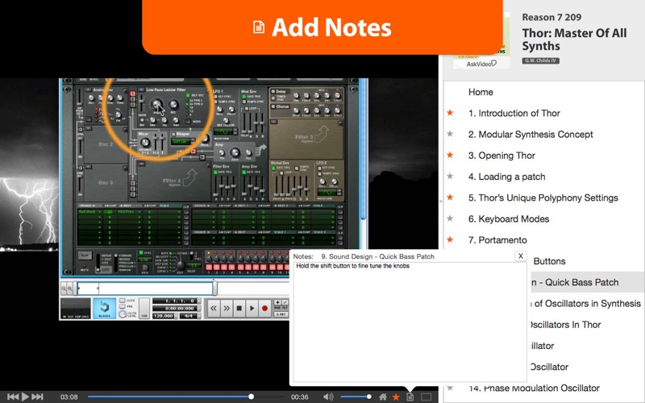Open the Analog Osc type selector dropdown
645x403 pixels.
(88, 89)
